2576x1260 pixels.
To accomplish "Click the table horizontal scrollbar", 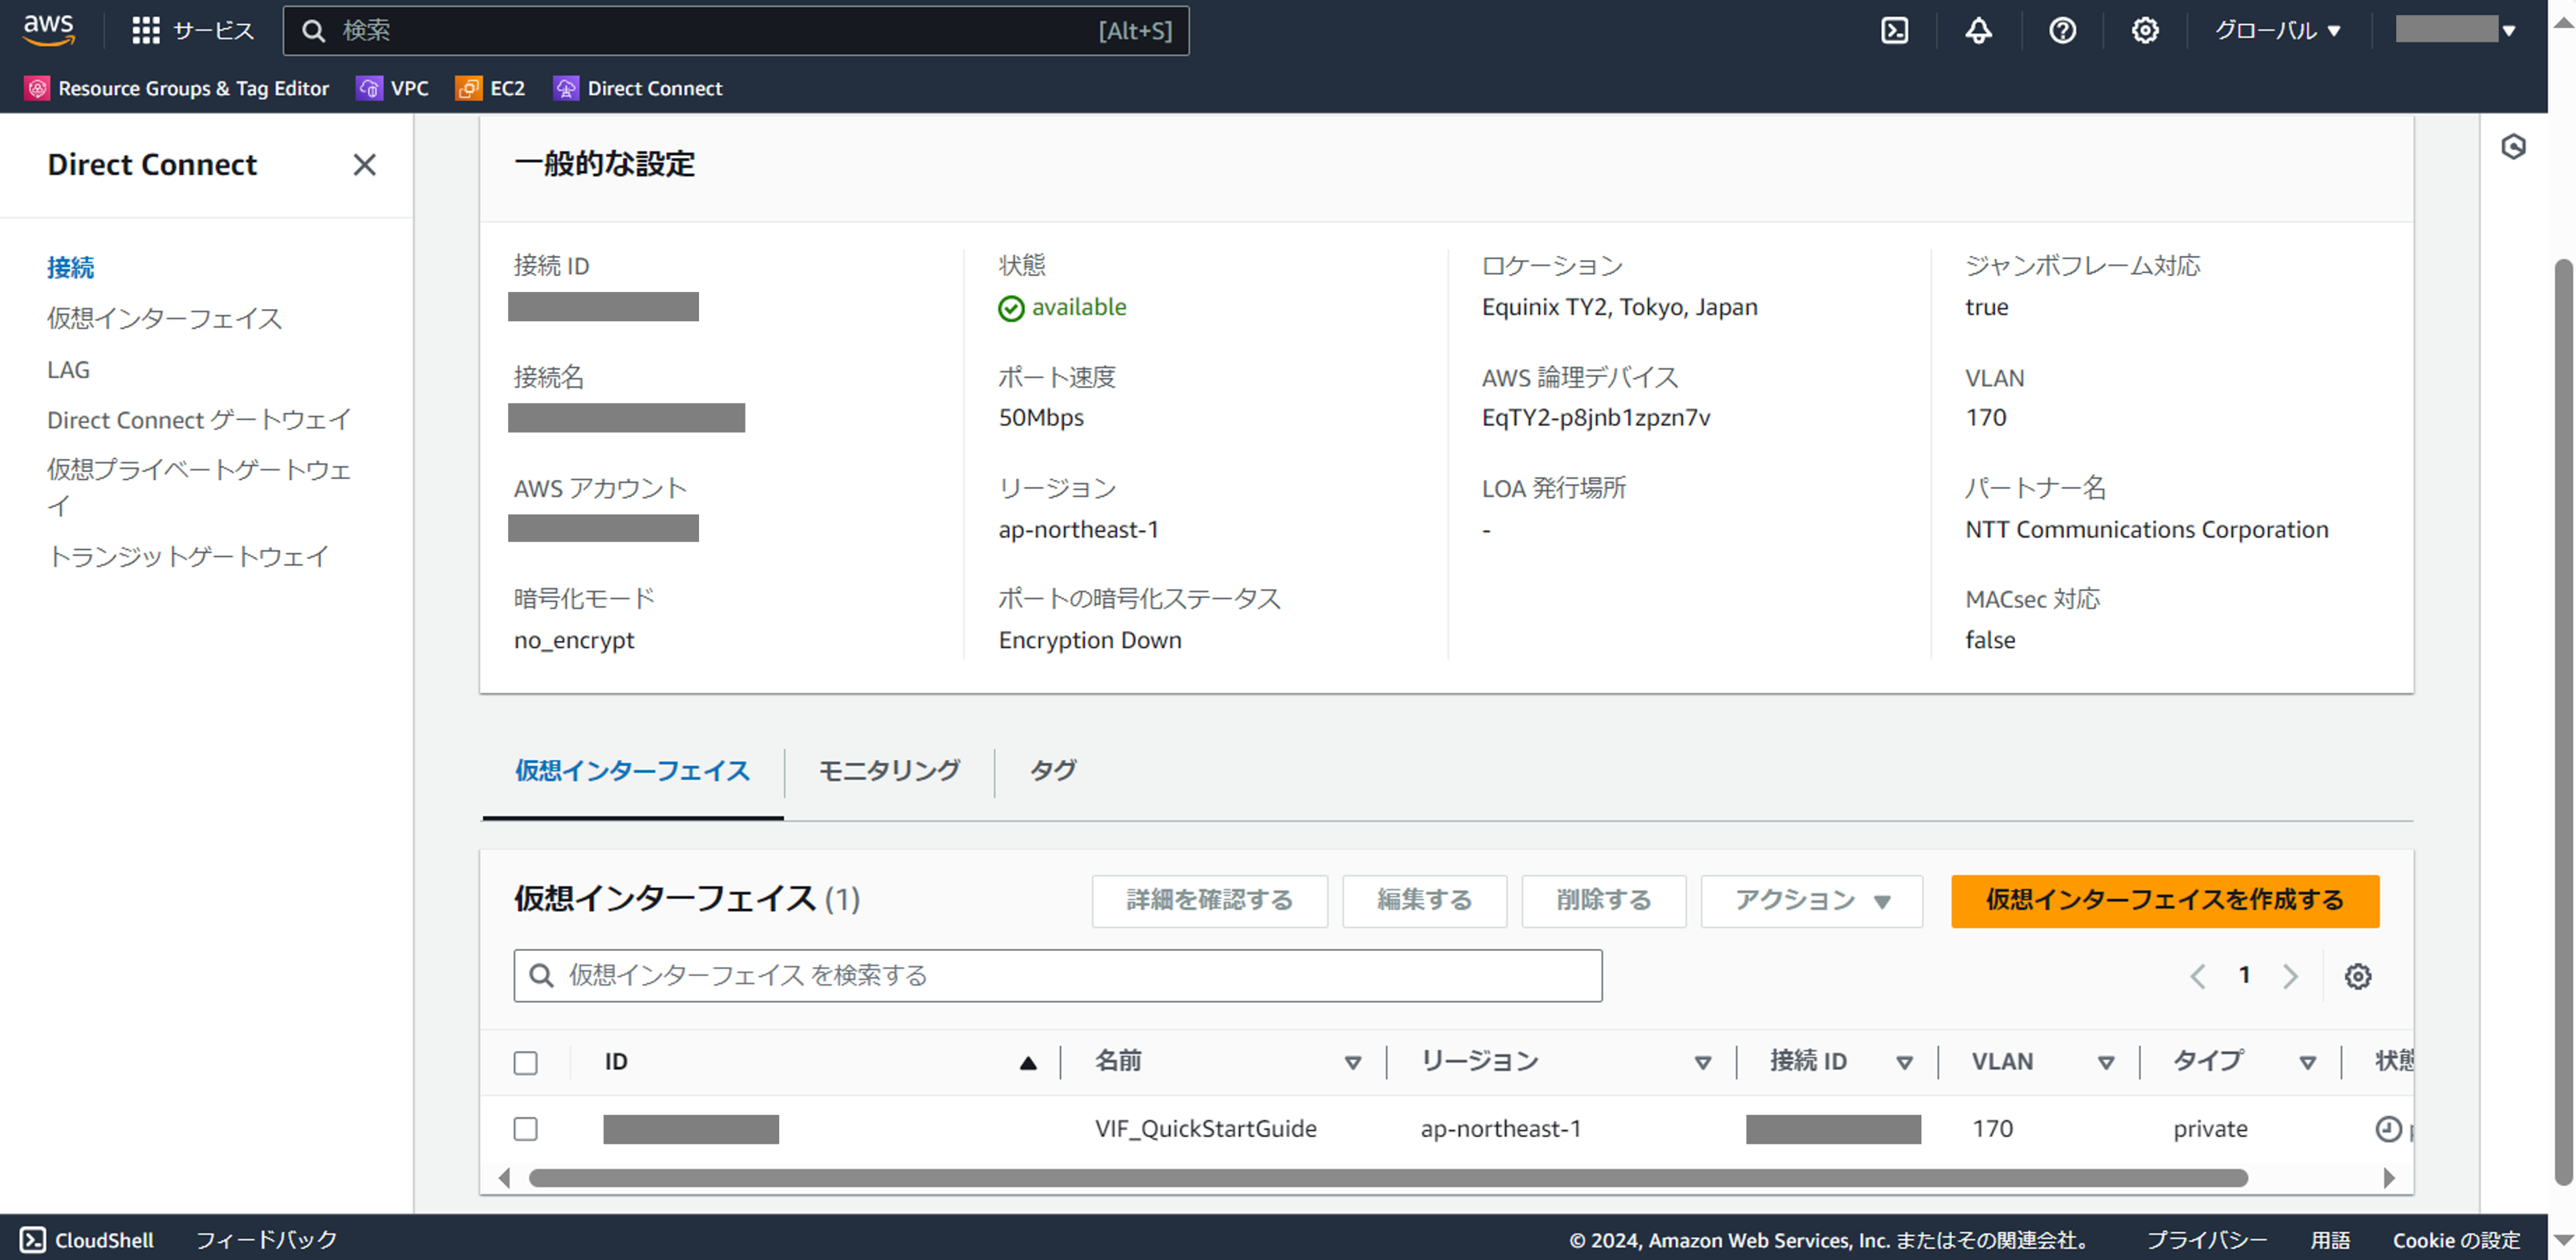I will tap(1387, 1178).
